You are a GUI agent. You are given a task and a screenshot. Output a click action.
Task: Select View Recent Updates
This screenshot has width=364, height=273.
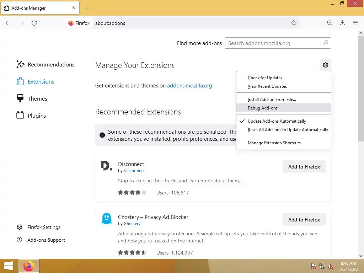coord(283,86)
